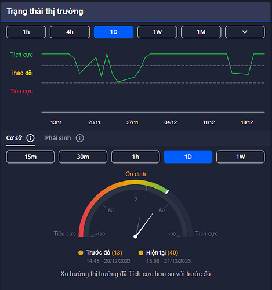Click the Hiện tại (40) legend entry
The width and height of the screenshot is (272, 290).
[162, 252]
